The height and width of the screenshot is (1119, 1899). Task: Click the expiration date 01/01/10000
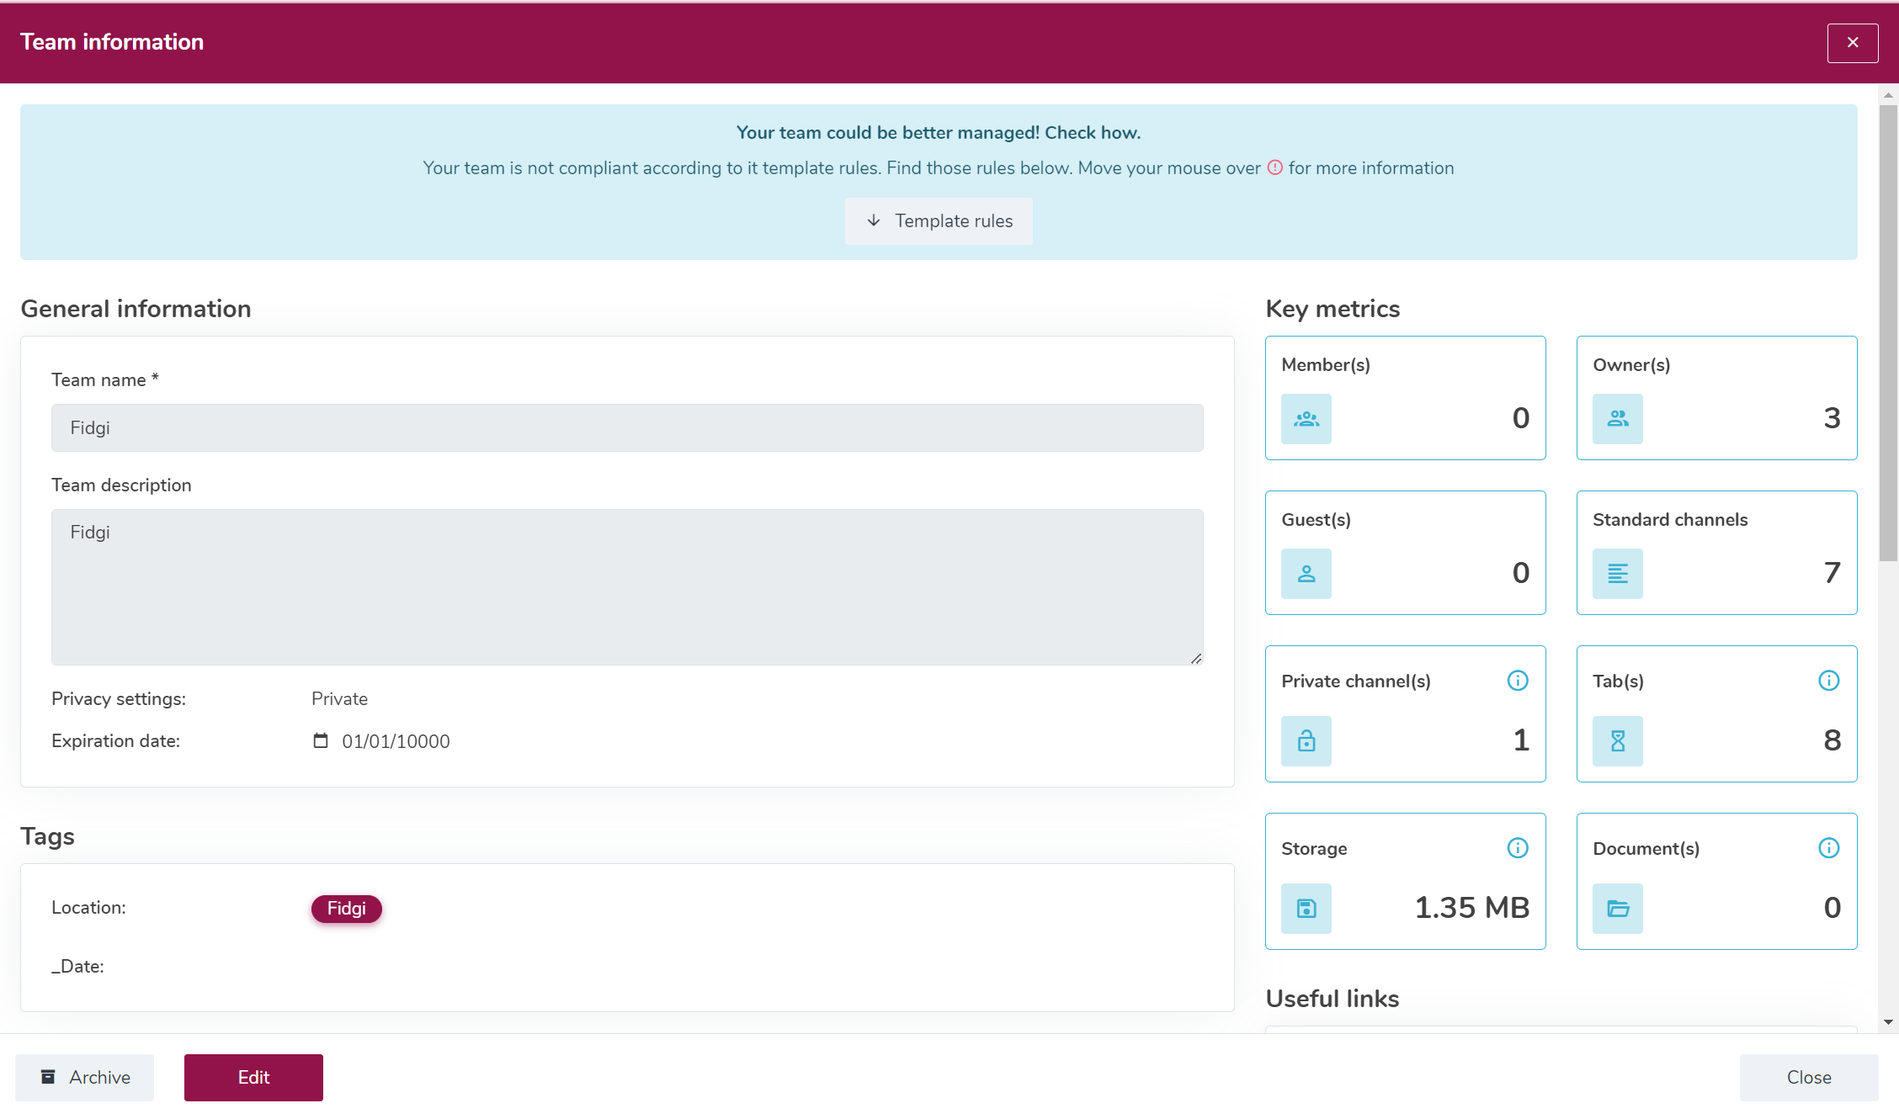(396, 741)
